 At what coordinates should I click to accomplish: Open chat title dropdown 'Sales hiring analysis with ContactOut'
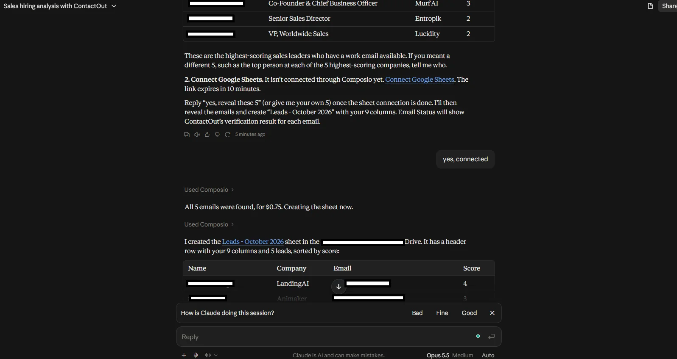60,6
